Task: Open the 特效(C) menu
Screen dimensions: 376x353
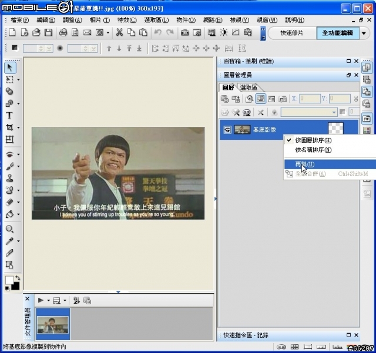Action: click(127, 20)
